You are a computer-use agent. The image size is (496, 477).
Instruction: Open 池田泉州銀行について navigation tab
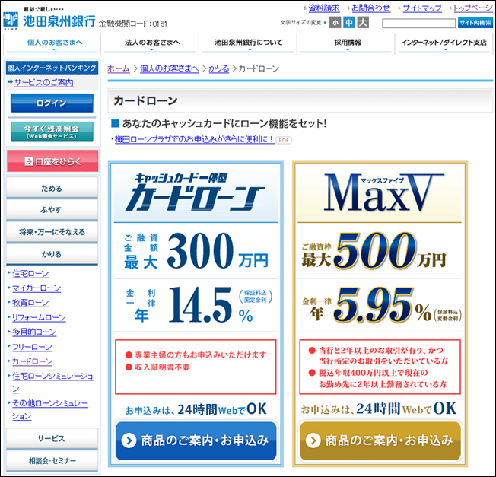tap(248, 43)
